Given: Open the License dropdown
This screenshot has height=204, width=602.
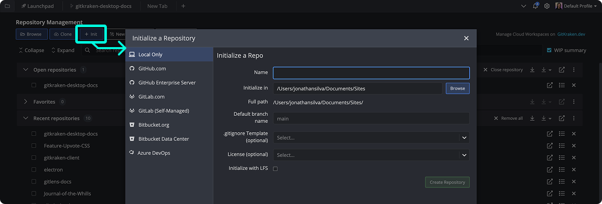Looking at the screenshot, I should coord(371,155).
